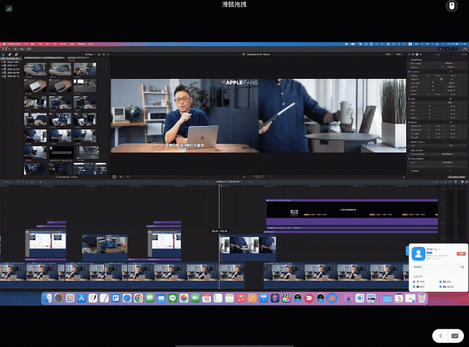
Task: Expand the Smart Collections folder
Action: [3, 62]
